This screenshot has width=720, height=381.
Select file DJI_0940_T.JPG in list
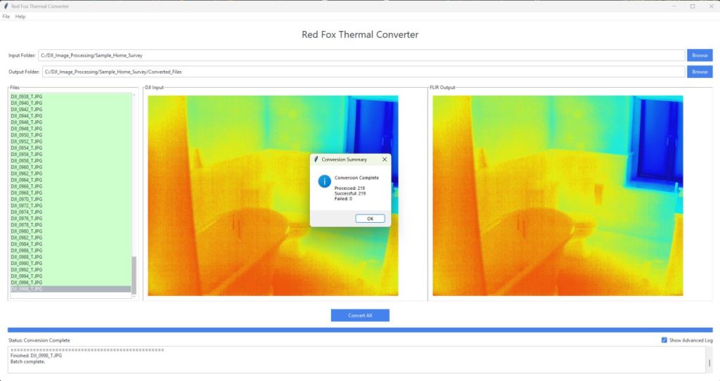pyautogui.click(x=70, y=103)
